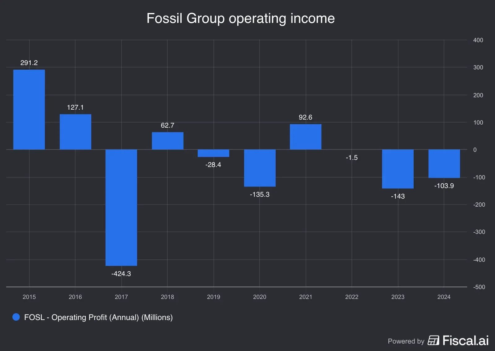Click the Fiscal.ai brand name text
This screenshot has width=495, height=351.
(x=465, y=340)
